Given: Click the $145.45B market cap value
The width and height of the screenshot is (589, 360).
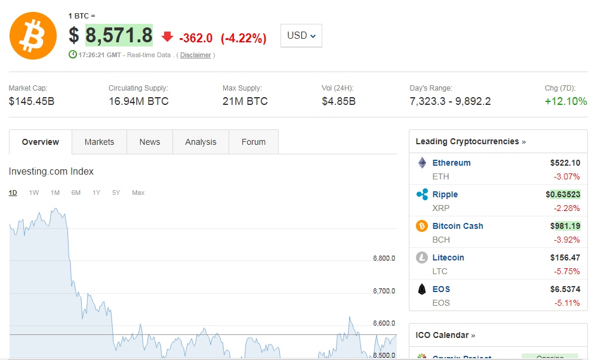Looking at the screenshot, I should pos(32,101).
